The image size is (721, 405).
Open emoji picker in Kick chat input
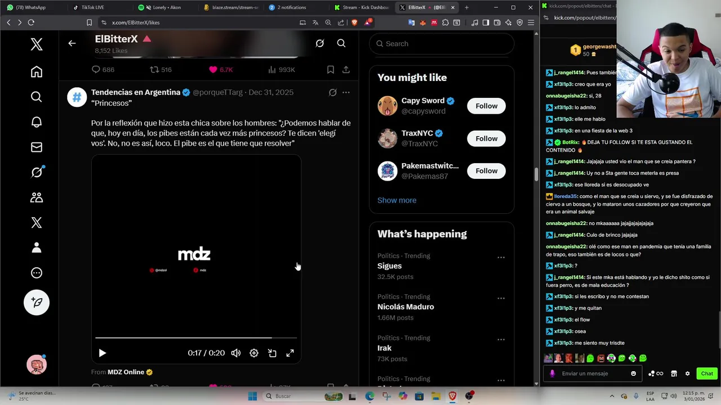pyautogui.click(x=633, y=373)
